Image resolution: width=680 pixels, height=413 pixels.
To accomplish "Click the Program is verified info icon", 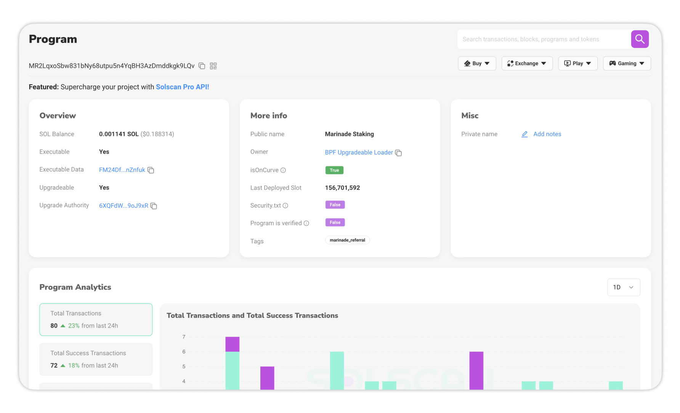I will coord(306,223).
